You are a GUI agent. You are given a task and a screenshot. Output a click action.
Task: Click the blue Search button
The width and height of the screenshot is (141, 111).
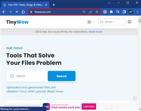[62, 76]
